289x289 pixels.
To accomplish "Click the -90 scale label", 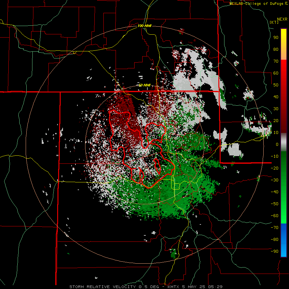I will [275, 251].
